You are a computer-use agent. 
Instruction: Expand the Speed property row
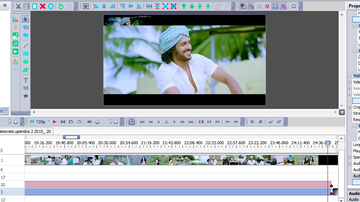pyautogui.click(x=349, y=157)
